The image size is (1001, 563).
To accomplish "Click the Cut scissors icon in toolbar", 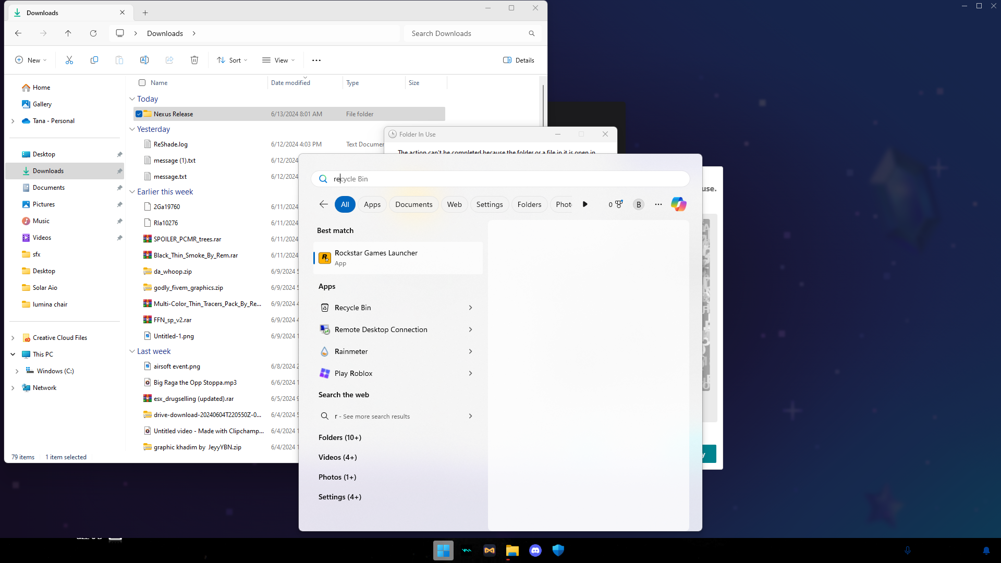I will (x=69, y=60).
